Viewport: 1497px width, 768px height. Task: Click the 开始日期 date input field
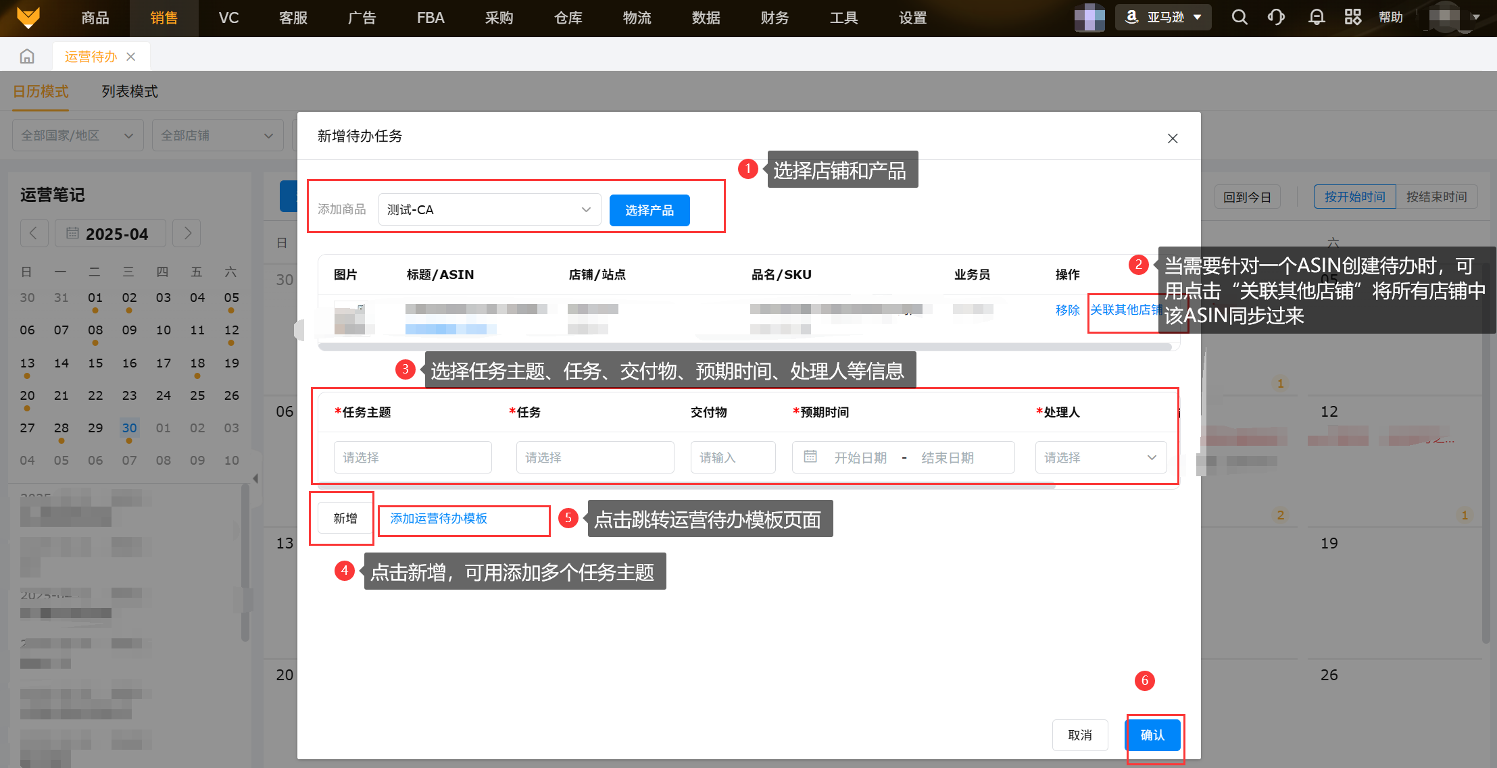click(860, 458)
